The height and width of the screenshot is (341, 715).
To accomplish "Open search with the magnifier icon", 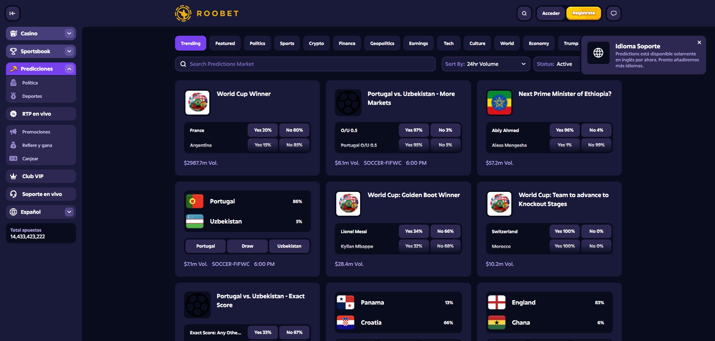I will [x=524, y=13].
